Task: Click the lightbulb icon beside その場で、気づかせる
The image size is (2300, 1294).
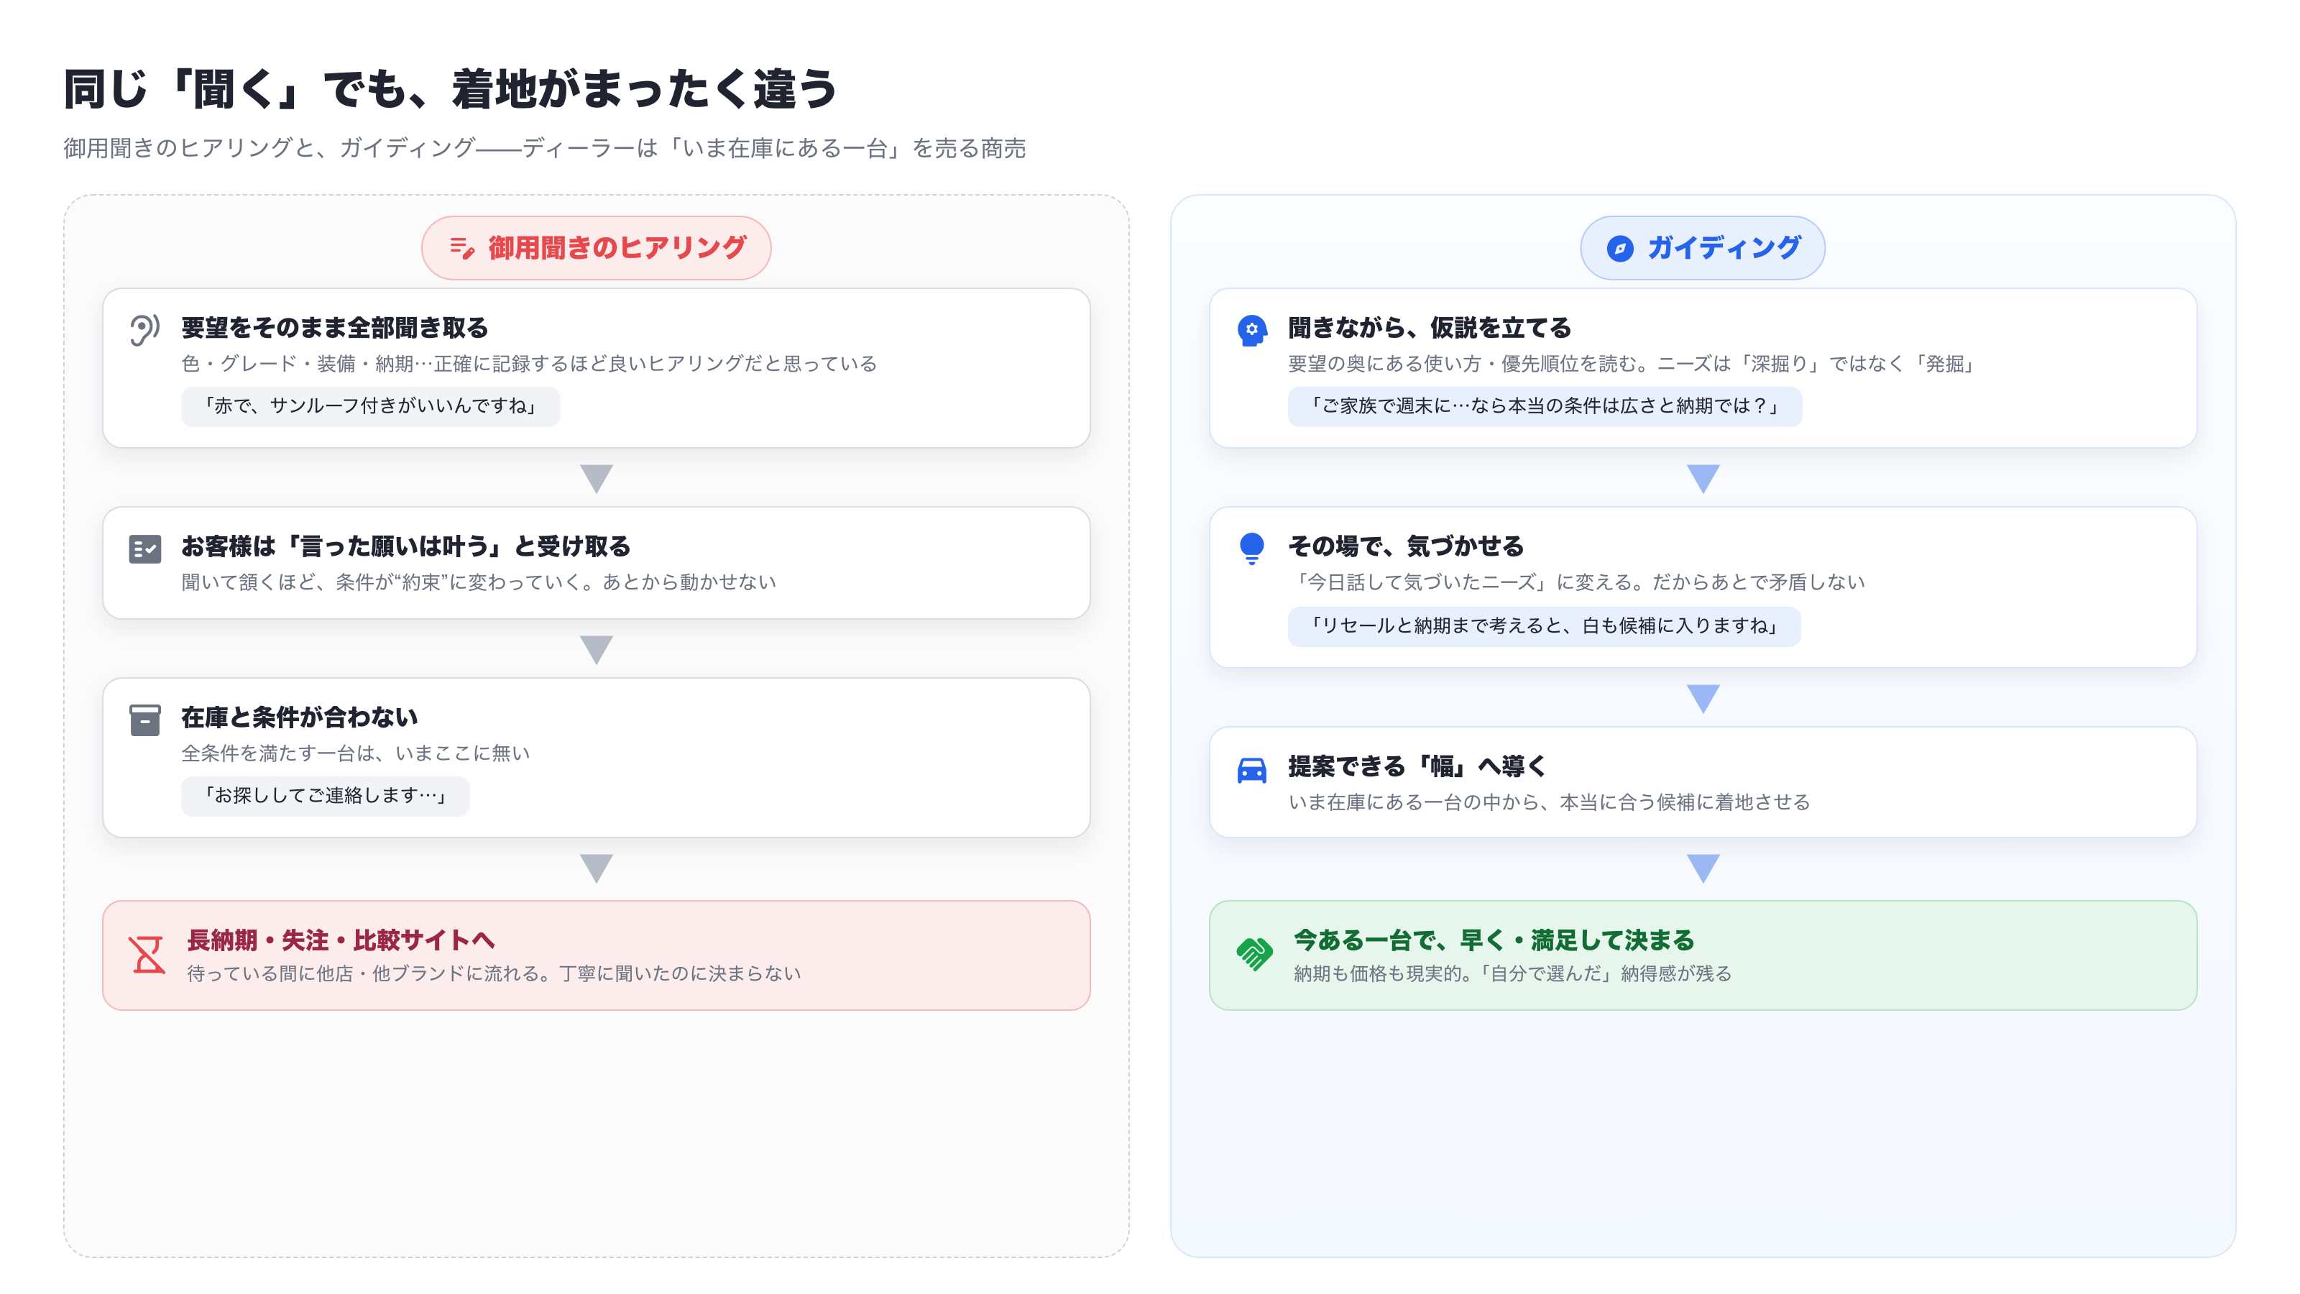Action: pyautogui.click(x=1252, y=549)
